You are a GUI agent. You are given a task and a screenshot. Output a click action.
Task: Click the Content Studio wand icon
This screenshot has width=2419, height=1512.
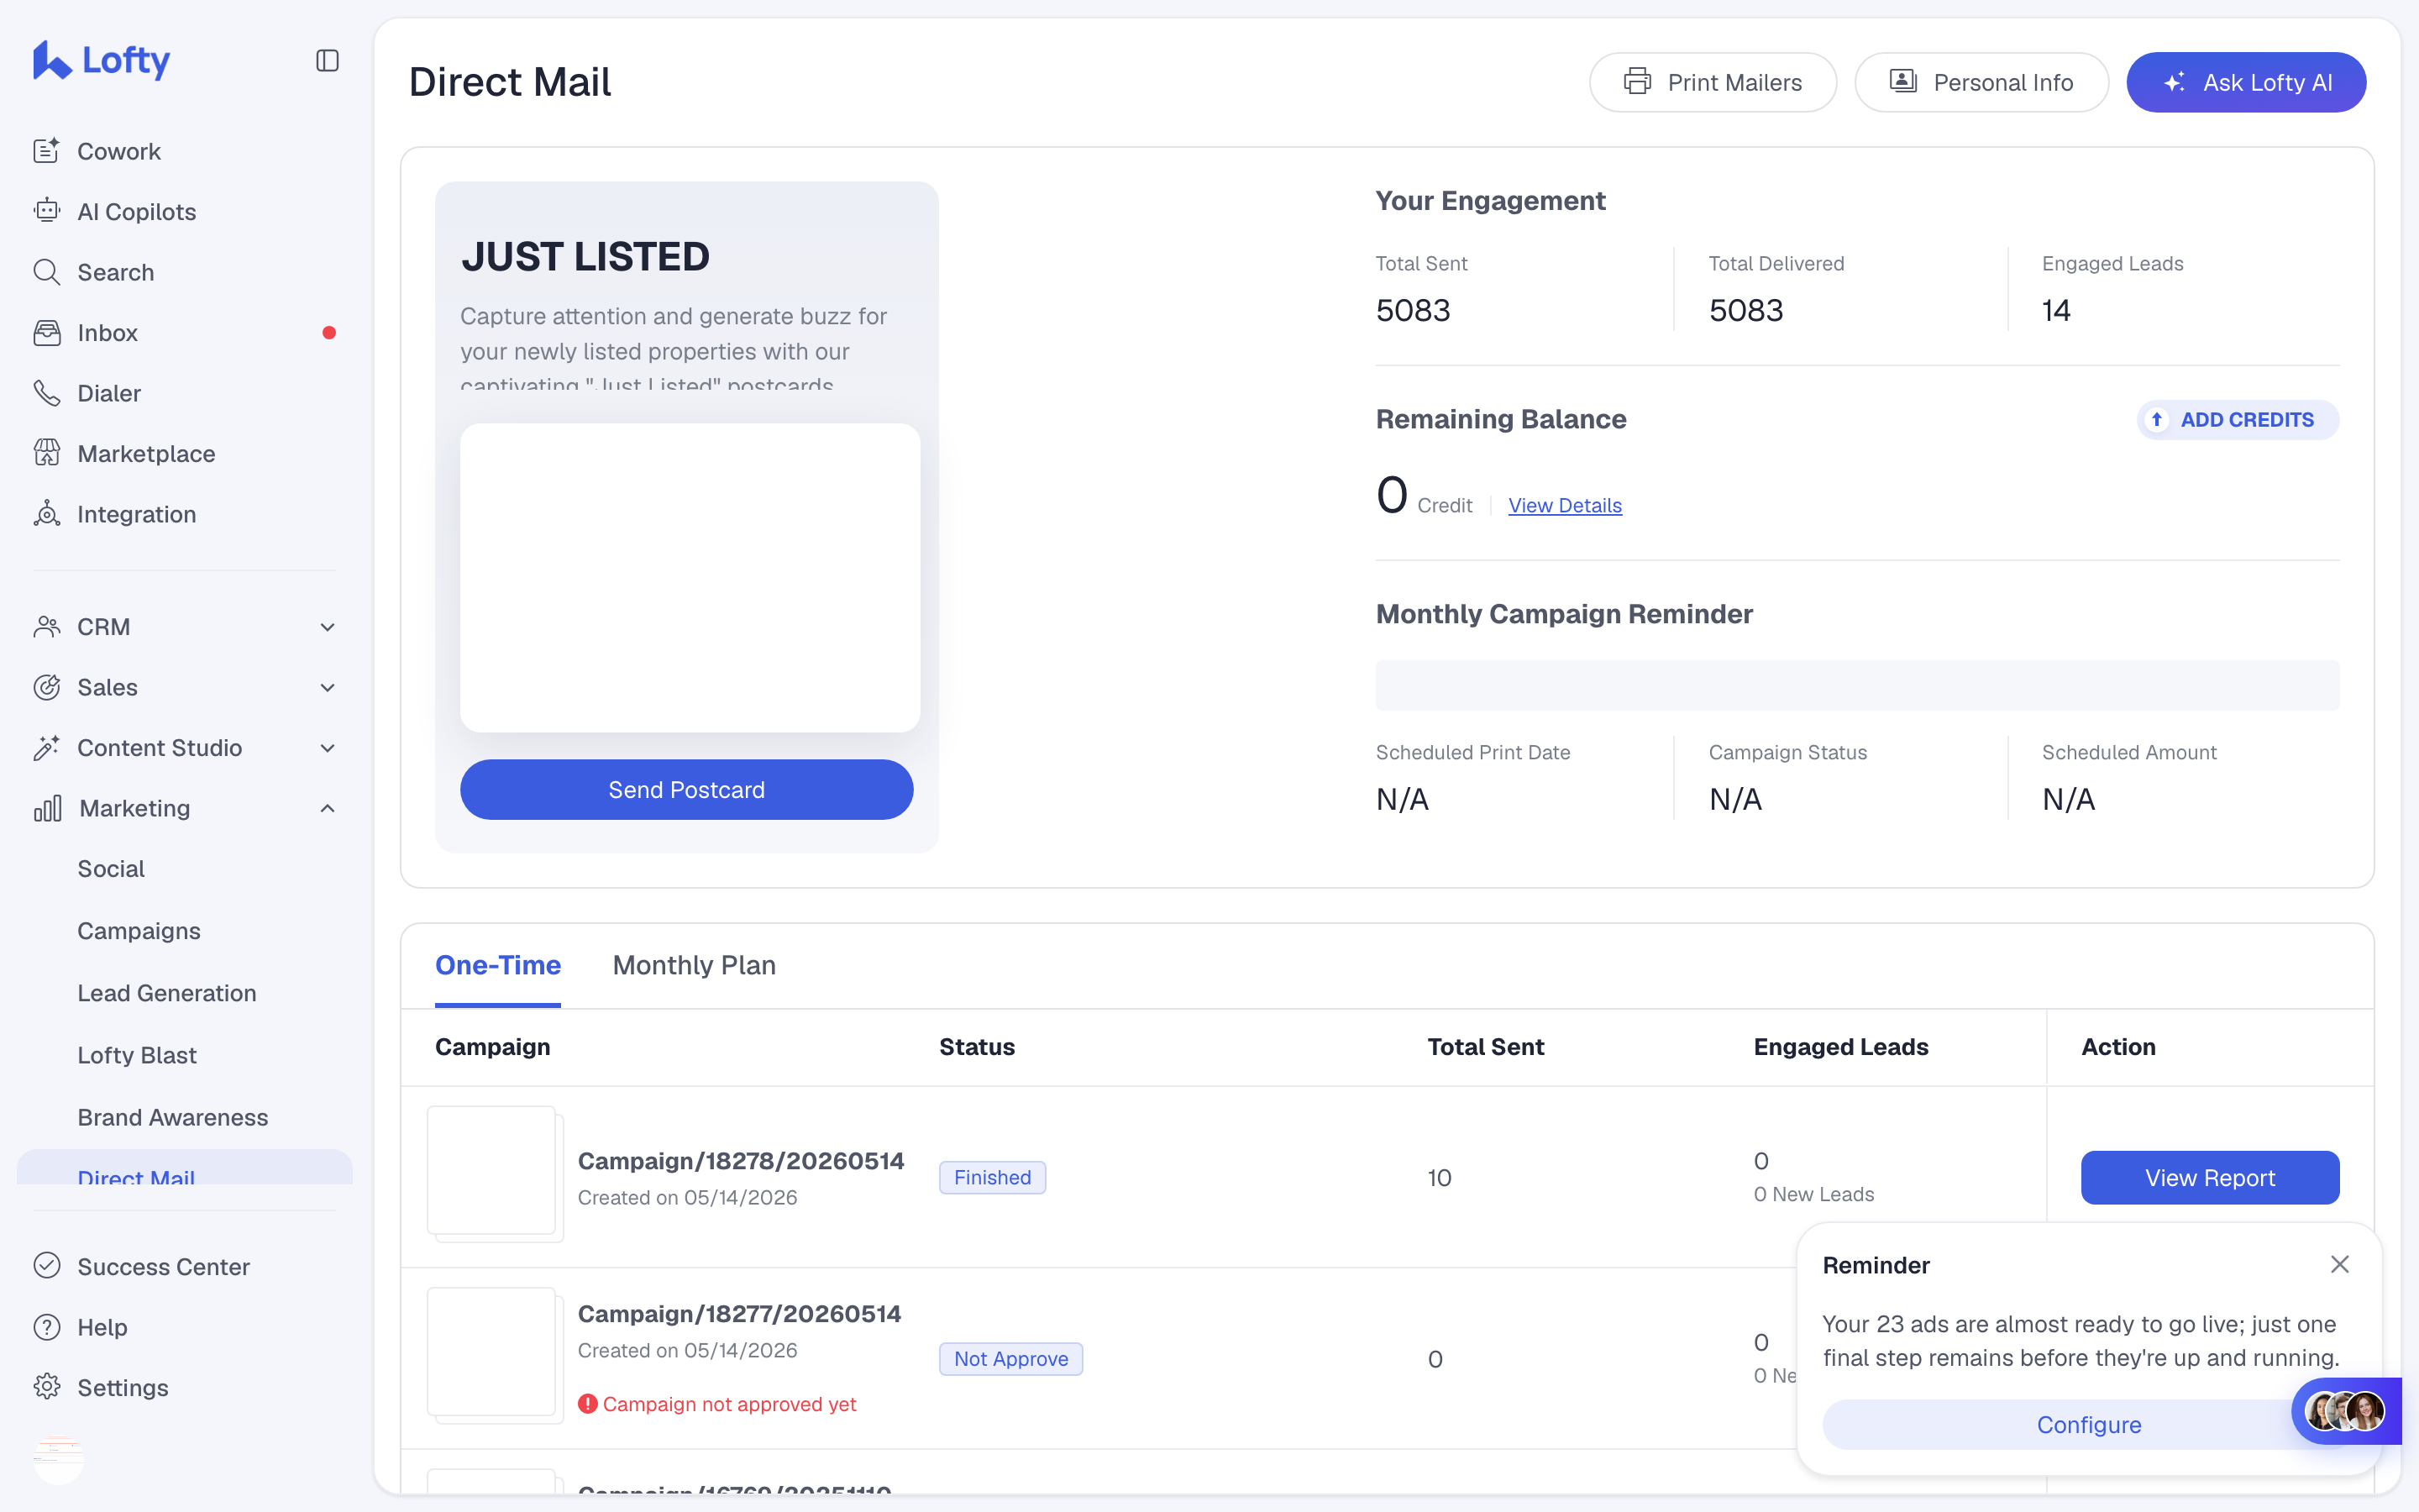pyautogui.click(x=47, y=748)
